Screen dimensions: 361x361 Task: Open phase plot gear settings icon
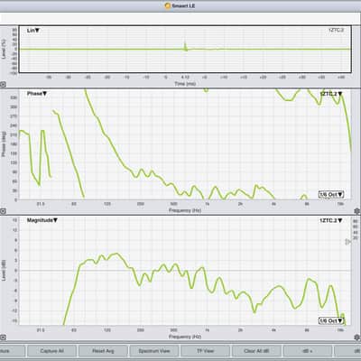pyautogui.click(x=357, y=211)
